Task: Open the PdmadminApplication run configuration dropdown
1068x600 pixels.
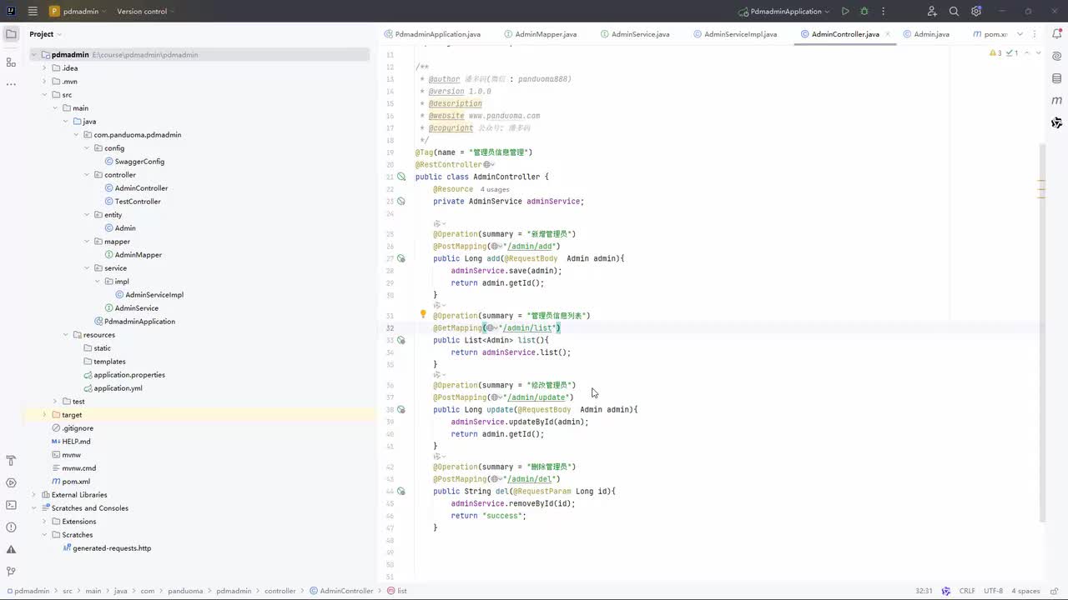Action: [785, 12]
